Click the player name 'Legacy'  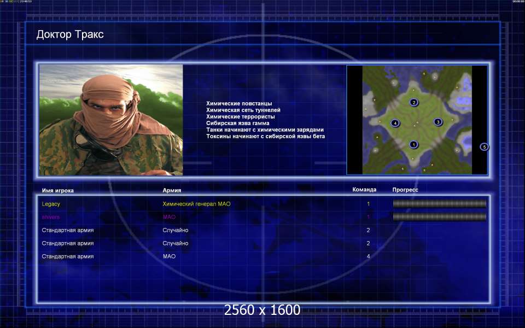point(51,204)
